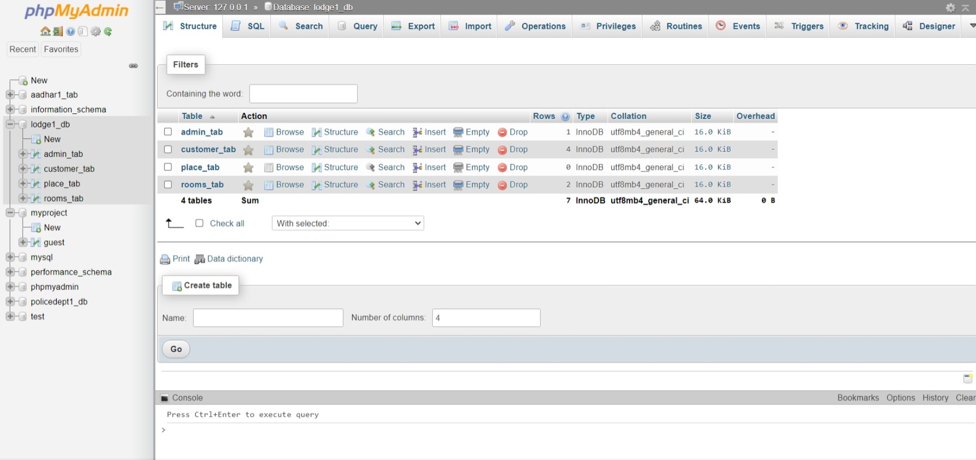976x460 pixels.
Task: Click the favorite star for admin_tab
Action: click(x=249, y=132)
